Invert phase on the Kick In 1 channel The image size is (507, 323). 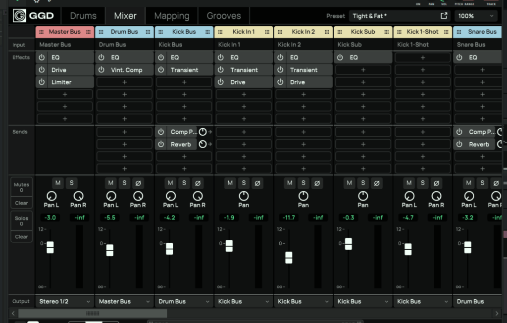[x=257, y=183]
